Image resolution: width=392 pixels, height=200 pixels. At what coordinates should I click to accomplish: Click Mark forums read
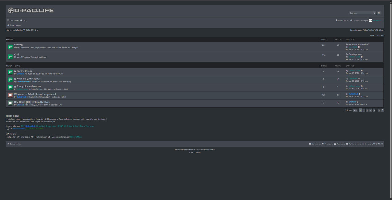(377, 35)
